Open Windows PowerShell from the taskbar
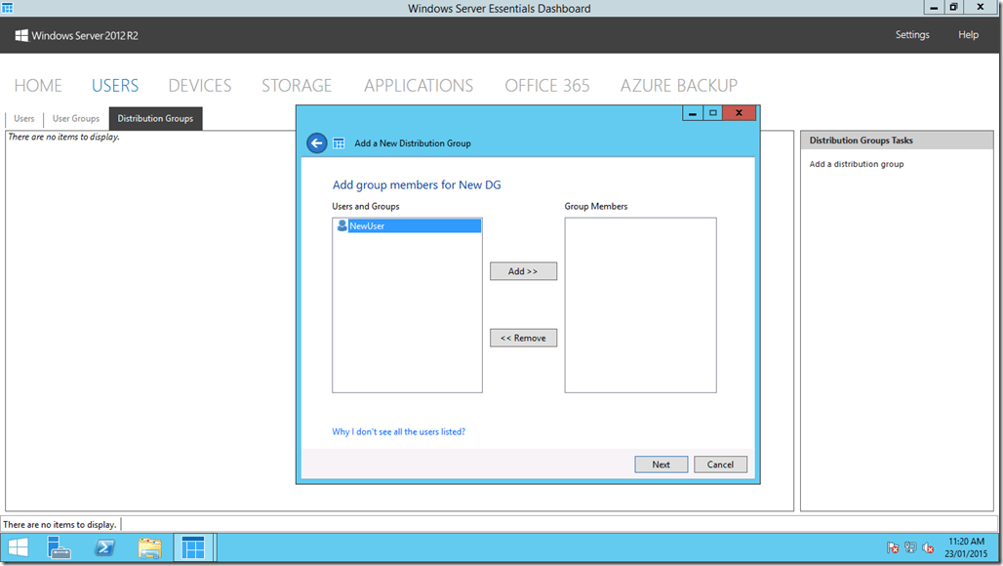The height and width of the screenshot is (566, 1003). 104,547
